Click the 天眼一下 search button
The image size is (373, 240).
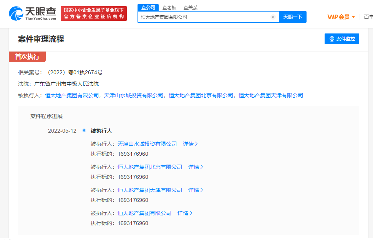[x=293, y=17]
